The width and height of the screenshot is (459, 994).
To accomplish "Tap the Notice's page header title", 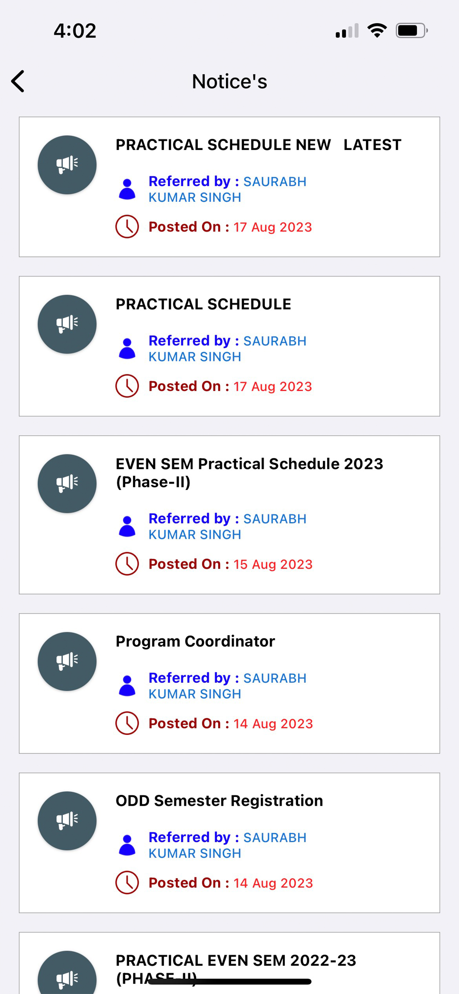I will pos(230,82).
